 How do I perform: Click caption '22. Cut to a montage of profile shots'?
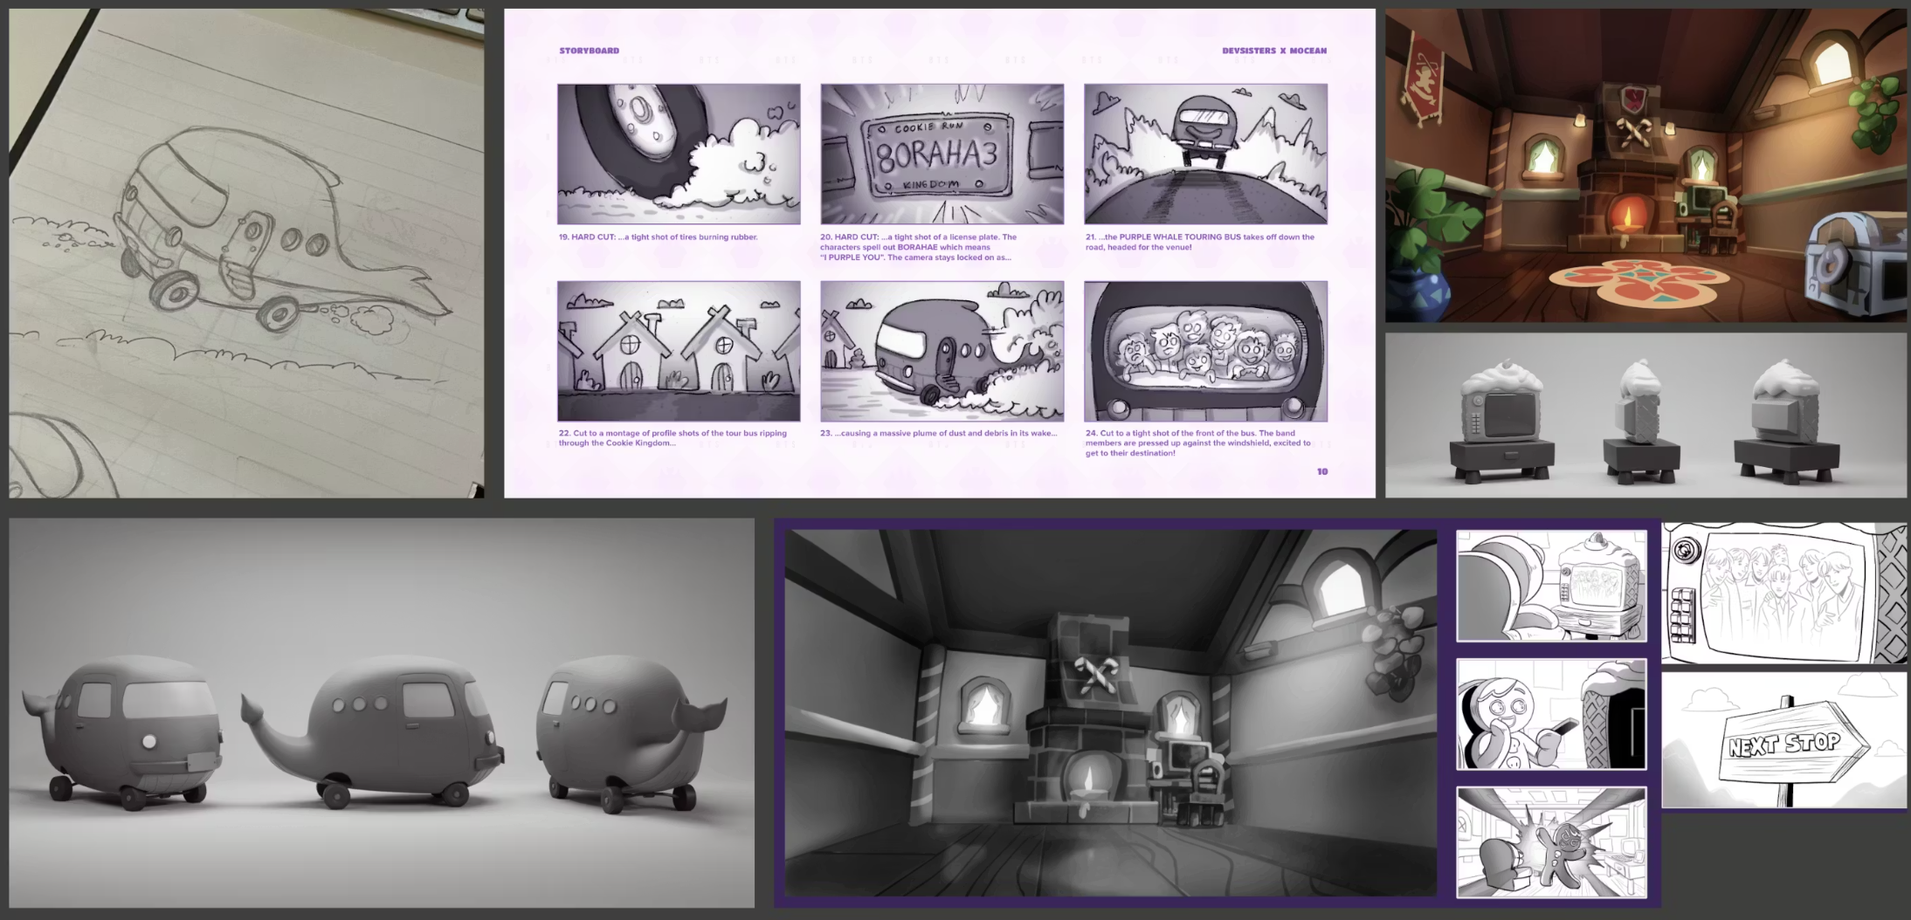click(673, 438)
